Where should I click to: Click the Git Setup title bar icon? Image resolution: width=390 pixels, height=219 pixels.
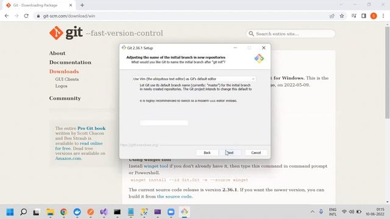(124, 47)
